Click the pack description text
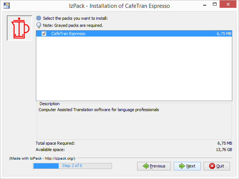The height and width of the screenshot is (179, 239). pos(99,110)
